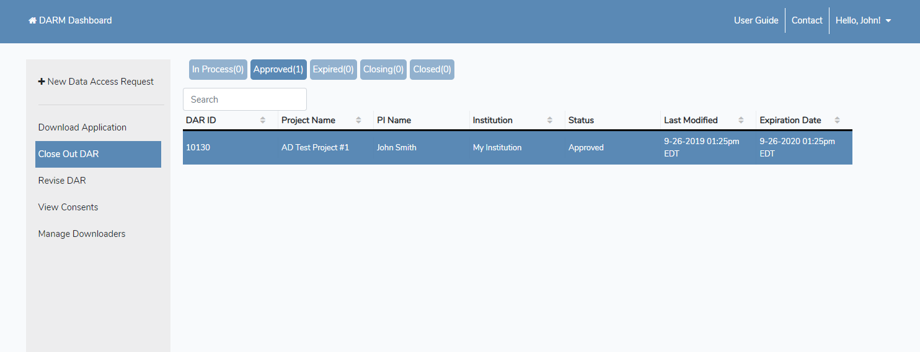
Task: Click the Institution column sort arrows
Action: pyautogui.click(x=550, y=120)
